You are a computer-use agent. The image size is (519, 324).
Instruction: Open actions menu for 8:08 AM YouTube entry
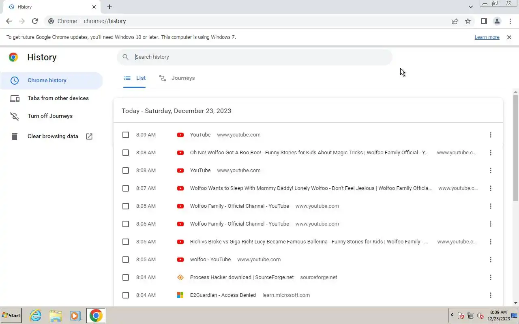tap(491, 171)
